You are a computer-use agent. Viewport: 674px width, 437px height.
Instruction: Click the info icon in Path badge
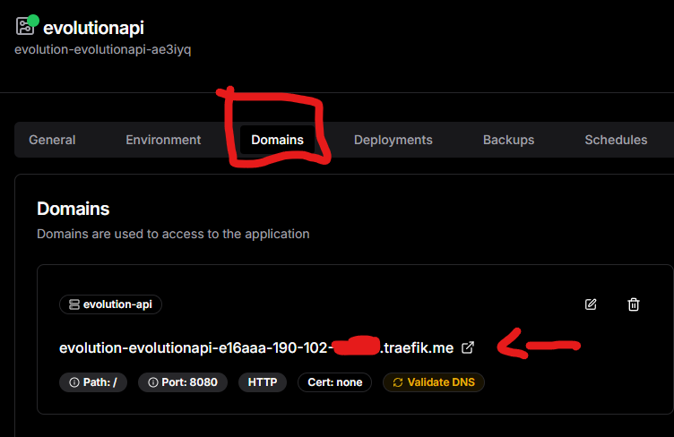coord(74,382)
